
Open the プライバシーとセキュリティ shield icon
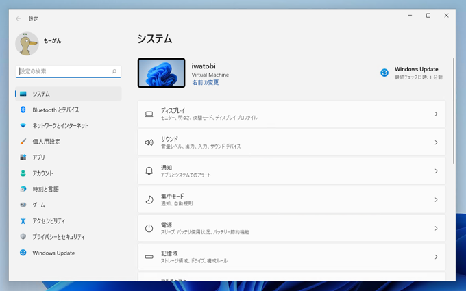[23, 236]
